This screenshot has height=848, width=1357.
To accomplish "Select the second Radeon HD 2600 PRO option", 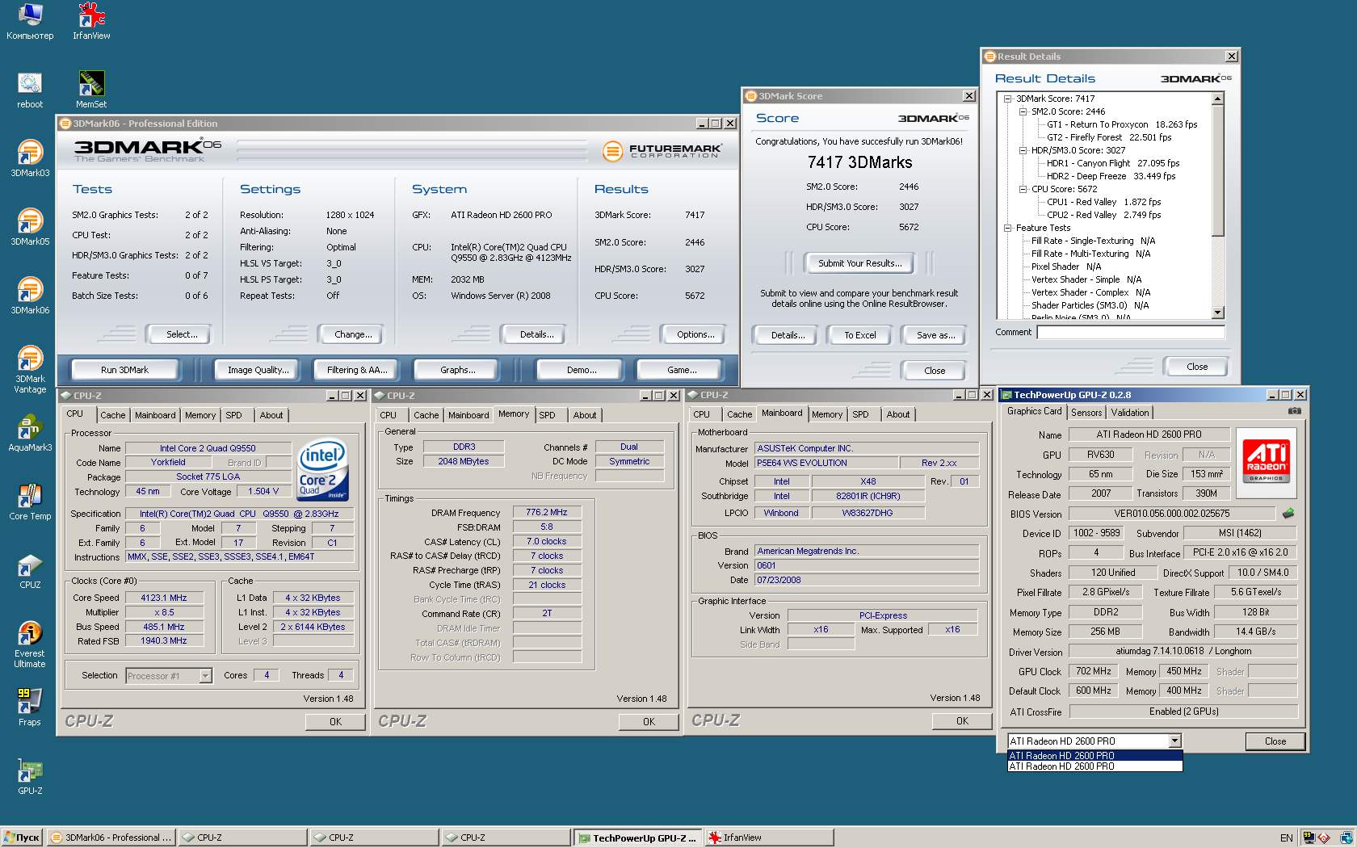I will [1094, 766].
